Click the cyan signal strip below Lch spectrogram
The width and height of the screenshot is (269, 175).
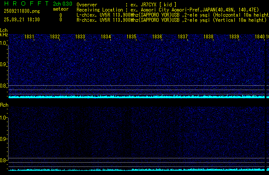[x=136, y=96]
